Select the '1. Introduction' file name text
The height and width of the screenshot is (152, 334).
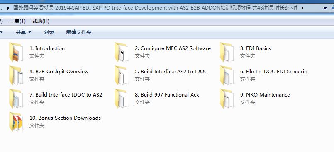point(47,48)
